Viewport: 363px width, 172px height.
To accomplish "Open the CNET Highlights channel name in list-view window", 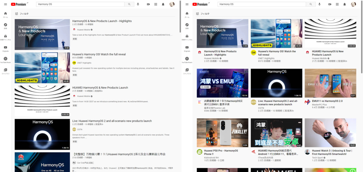I will pos(85,63).
